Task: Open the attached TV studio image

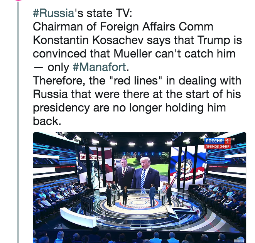Action: [140, 187]
